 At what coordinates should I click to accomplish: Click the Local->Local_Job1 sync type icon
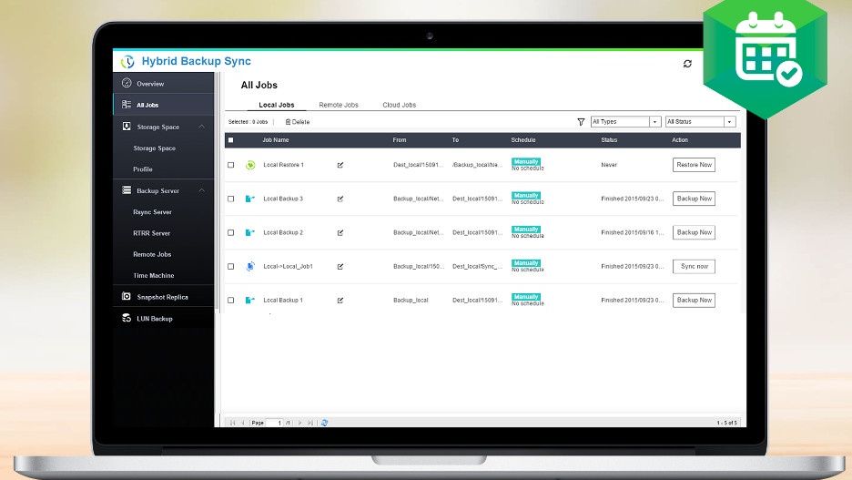pos(250,266)
